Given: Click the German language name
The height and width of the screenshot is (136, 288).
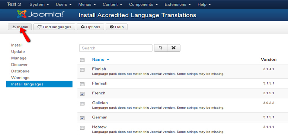Looking at the screenshot, I should point(100,117).
